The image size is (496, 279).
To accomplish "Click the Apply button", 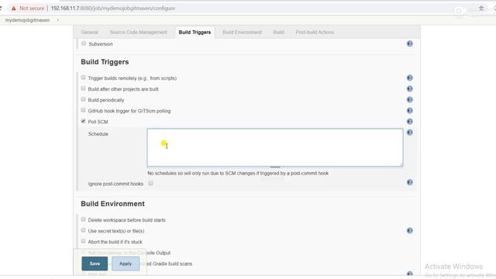I will pos(126,263).
